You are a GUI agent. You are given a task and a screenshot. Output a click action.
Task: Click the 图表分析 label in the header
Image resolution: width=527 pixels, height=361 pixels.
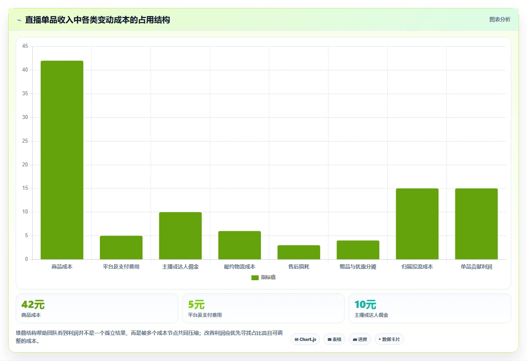click(x=500, y=19)
